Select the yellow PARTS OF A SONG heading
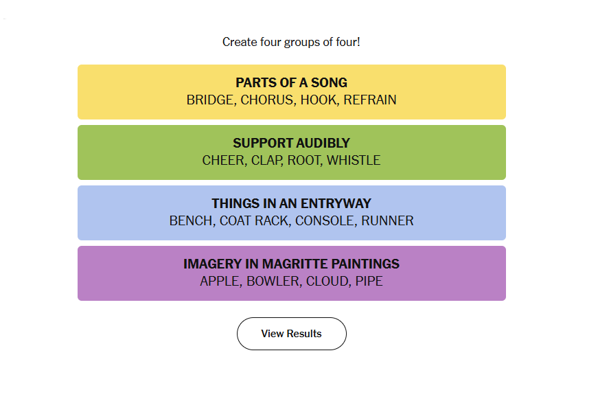This screenshot has height=399, width=598. coord(291,82)
